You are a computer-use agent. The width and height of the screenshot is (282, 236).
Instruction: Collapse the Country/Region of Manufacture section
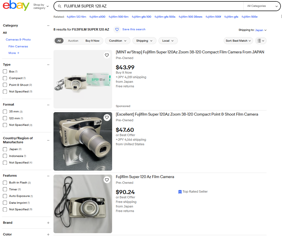48,140
